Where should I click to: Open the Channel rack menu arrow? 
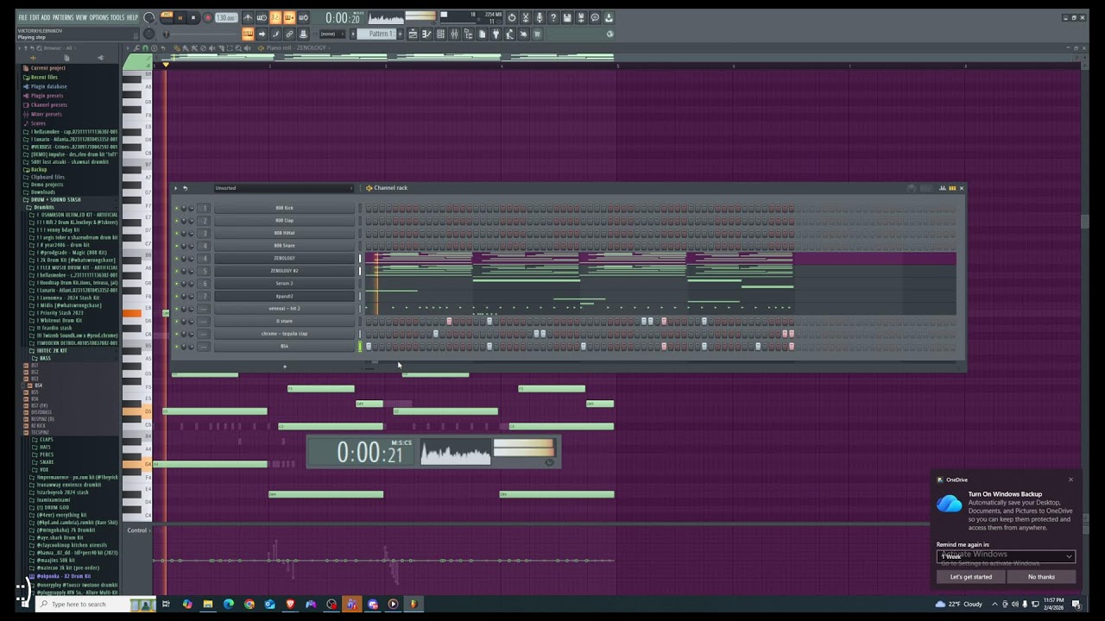pyautogui.click(x=175, y=188)
